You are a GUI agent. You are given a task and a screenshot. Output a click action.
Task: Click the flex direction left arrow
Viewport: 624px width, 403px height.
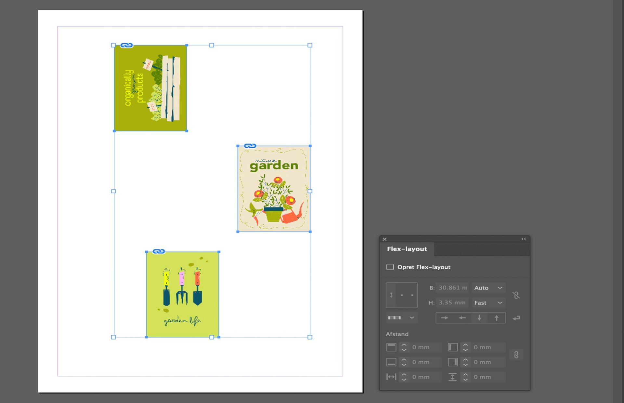[x=462, y=318]
